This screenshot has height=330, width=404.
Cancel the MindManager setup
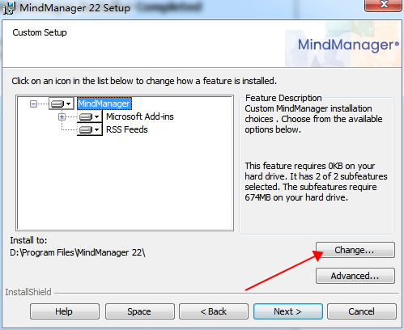[362, 311]
